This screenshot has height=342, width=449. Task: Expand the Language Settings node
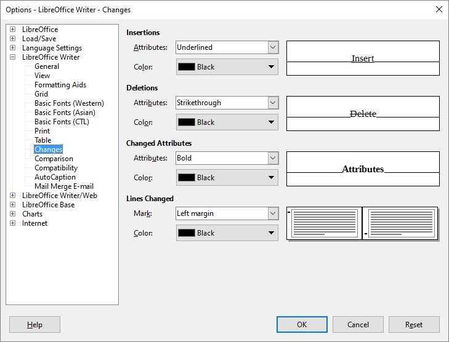13,48
